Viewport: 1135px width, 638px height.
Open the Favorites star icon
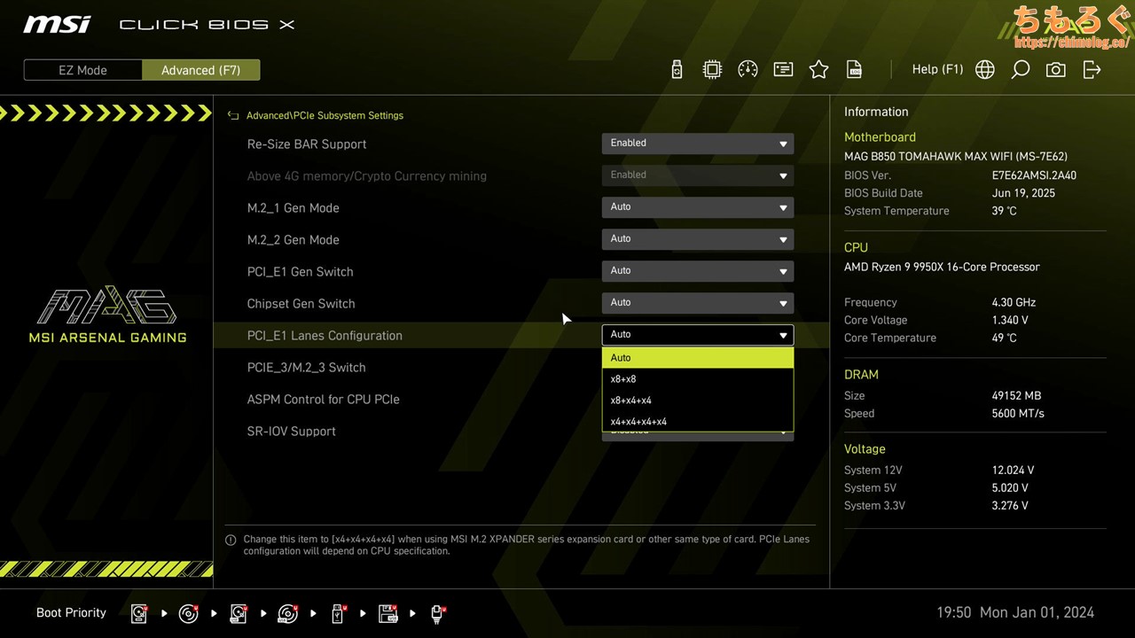pyautogui.click(x=818, y=70)
